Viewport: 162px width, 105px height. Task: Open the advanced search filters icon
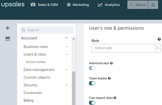click(x=153, y=5)
